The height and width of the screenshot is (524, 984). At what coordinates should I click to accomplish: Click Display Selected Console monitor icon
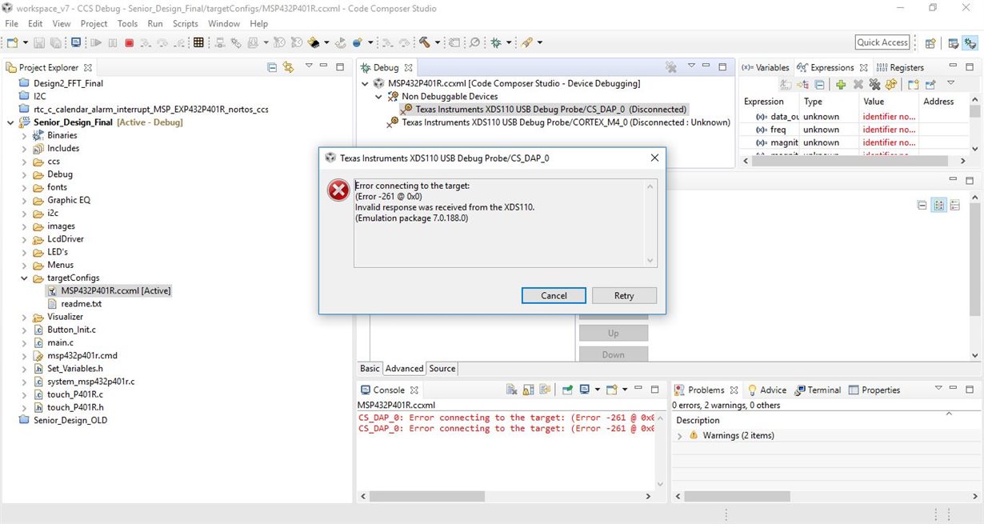585,390
